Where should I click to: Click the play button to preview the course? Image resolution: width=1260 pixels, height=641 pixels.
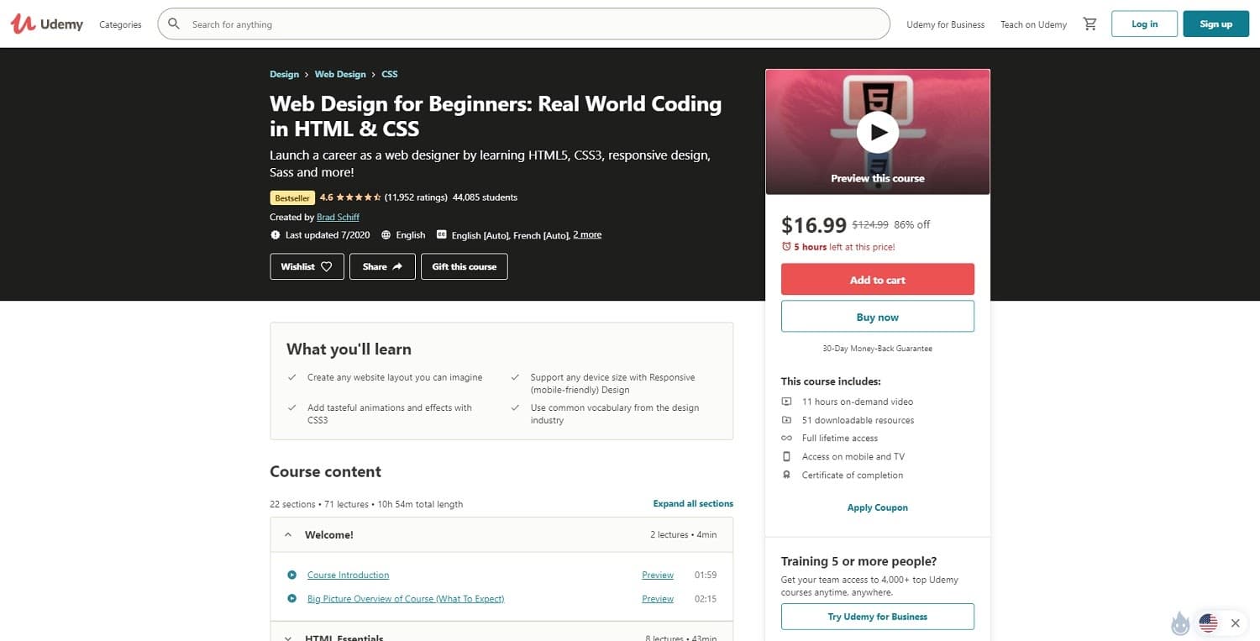point(877,131)
